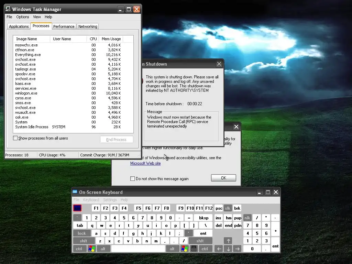Open the Keyboard menu in On-Screen Keyboard
352x264 pixels.
91,200
